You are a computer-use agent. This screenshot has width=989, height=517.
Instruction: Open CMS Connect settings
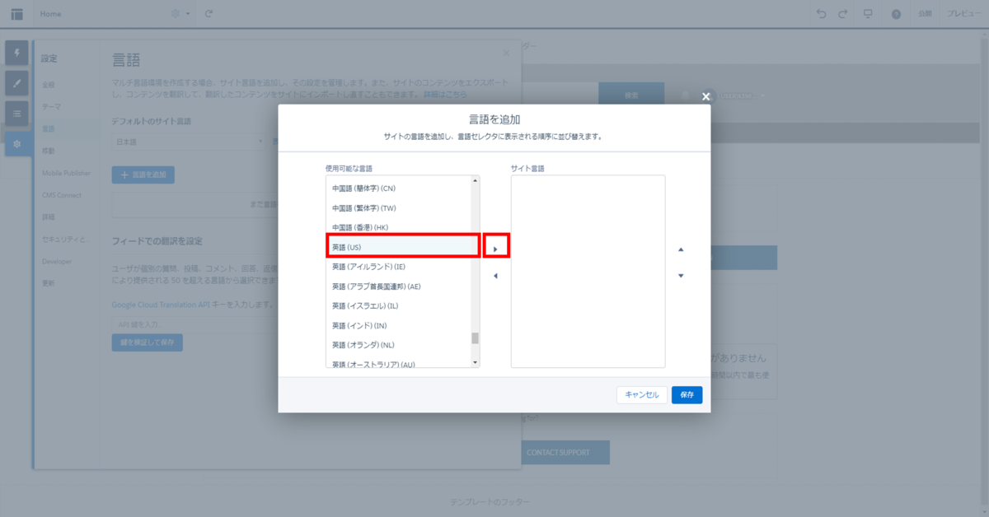[x=62, y=195]
